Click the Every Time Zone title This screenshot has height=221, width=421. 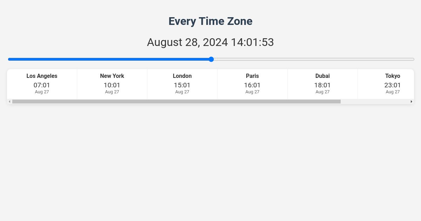(210, 21)
